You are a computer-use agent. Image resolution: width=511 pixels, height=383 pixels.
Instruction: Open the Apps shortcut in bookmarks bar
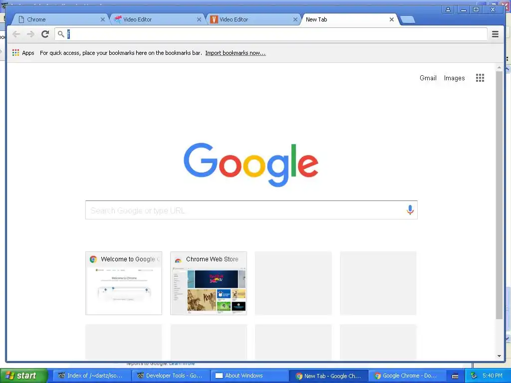coord(23,53)
